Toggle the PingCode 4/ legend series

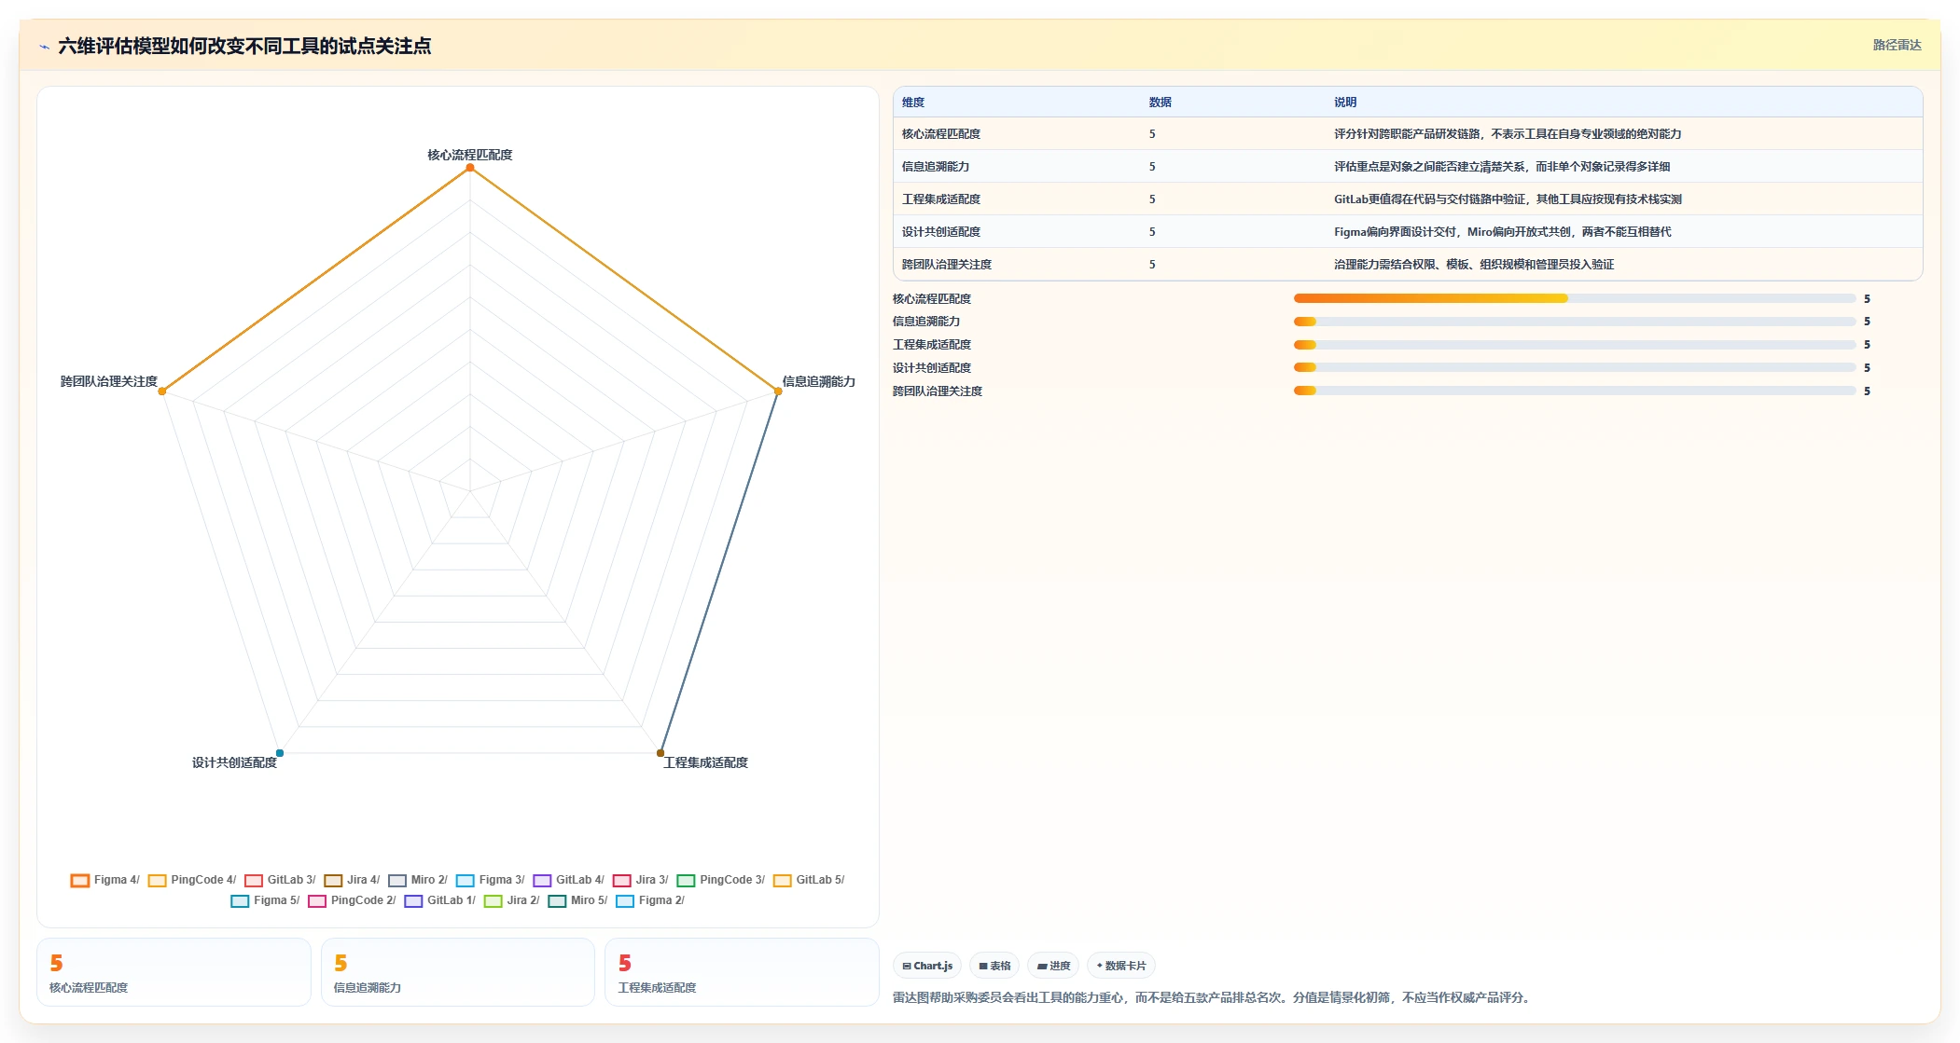pos(192,880)
